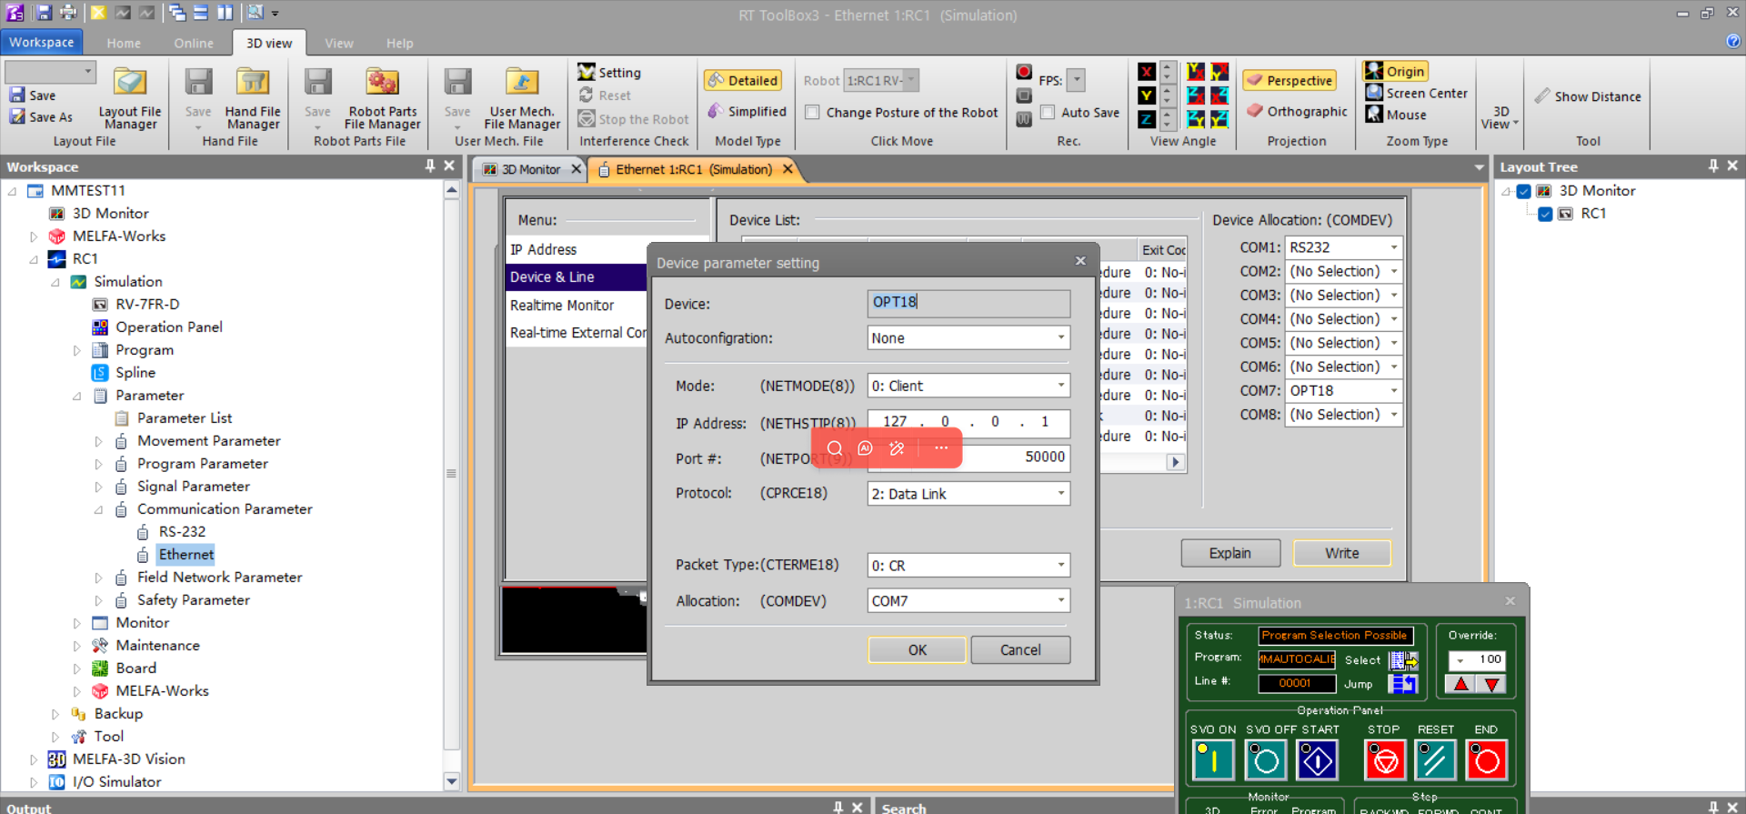Click the X axis view angle icon
The height and width of the screenshot is (814, 1746).
[x=1147, y=72]
